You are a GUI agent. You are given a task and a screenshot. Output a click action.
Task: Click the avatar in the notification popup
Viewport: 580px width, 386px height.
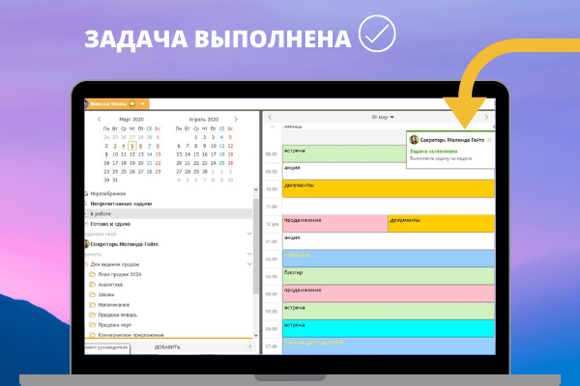click(x=415, y=140)
